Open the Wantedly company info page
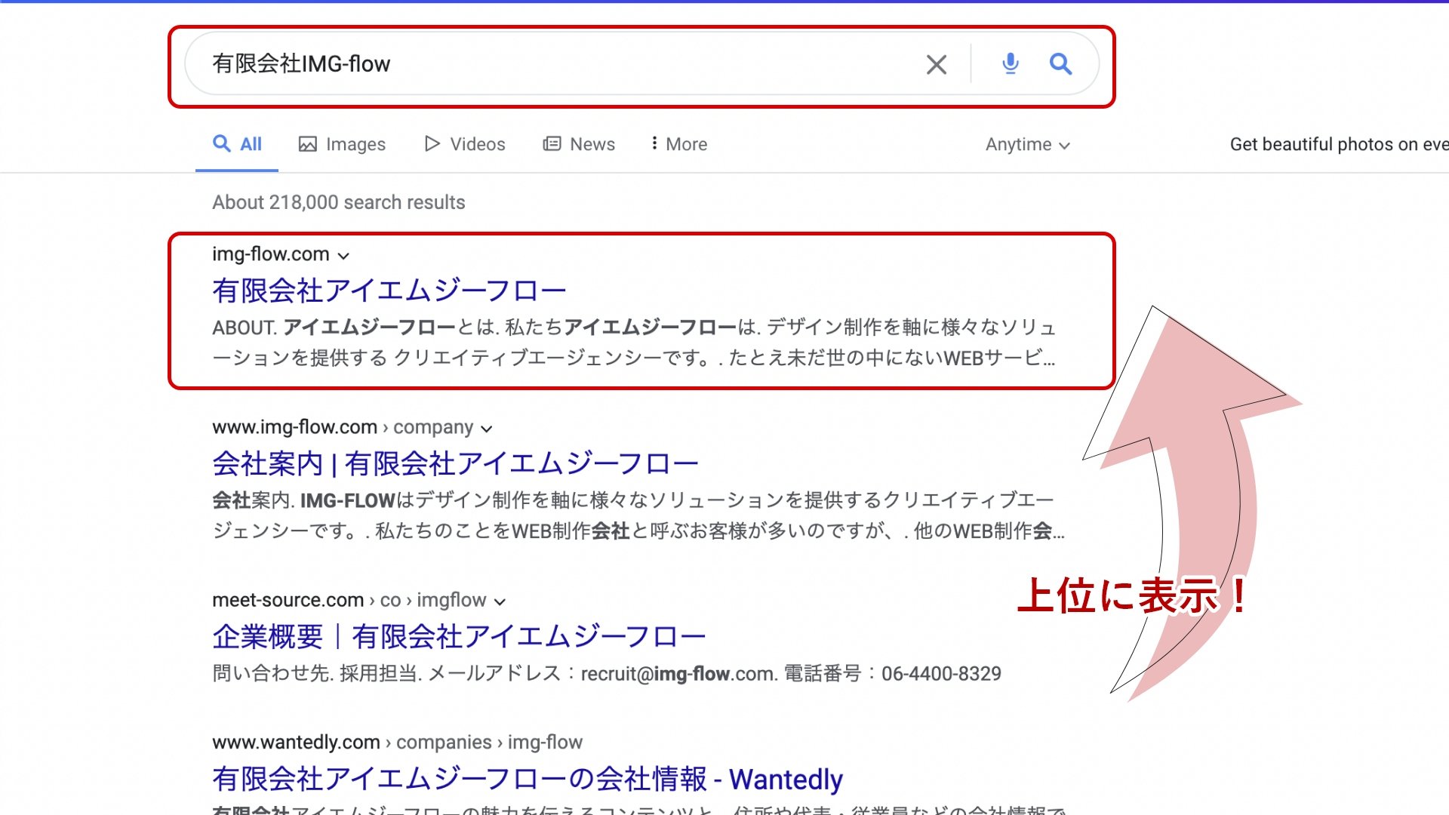The image size is (1449, 815). pos(527,779)
